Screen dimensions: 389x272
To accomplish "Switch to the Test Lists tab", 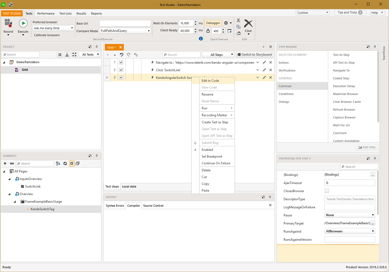I will tap(65, 13).
